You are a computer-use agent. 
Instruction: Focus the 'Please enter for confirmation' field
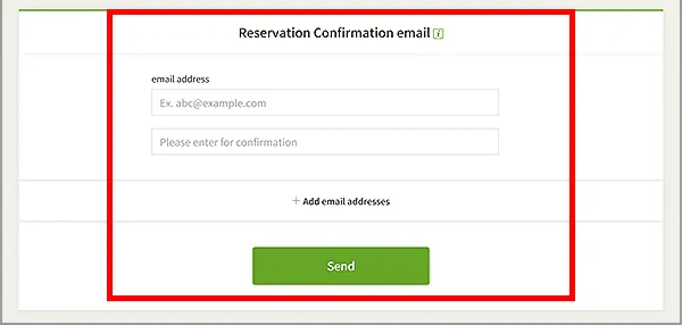click(325, 142)
